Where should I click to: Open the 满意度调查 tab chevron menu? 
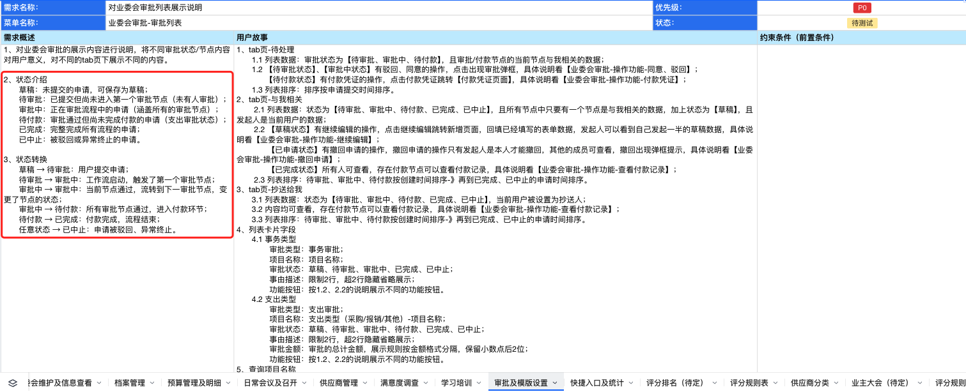[x=425, y=382]
